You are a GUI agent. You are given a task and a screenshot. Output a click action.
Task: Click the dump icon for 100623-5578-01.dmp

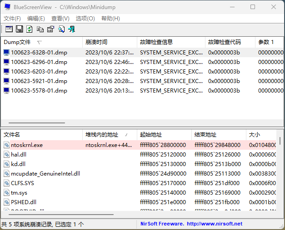pos(6,91)
